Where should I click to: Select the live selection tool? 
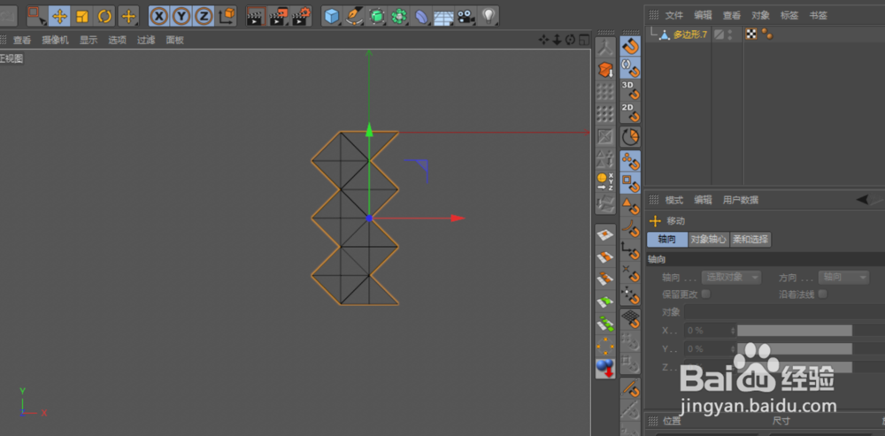point(36,16)
